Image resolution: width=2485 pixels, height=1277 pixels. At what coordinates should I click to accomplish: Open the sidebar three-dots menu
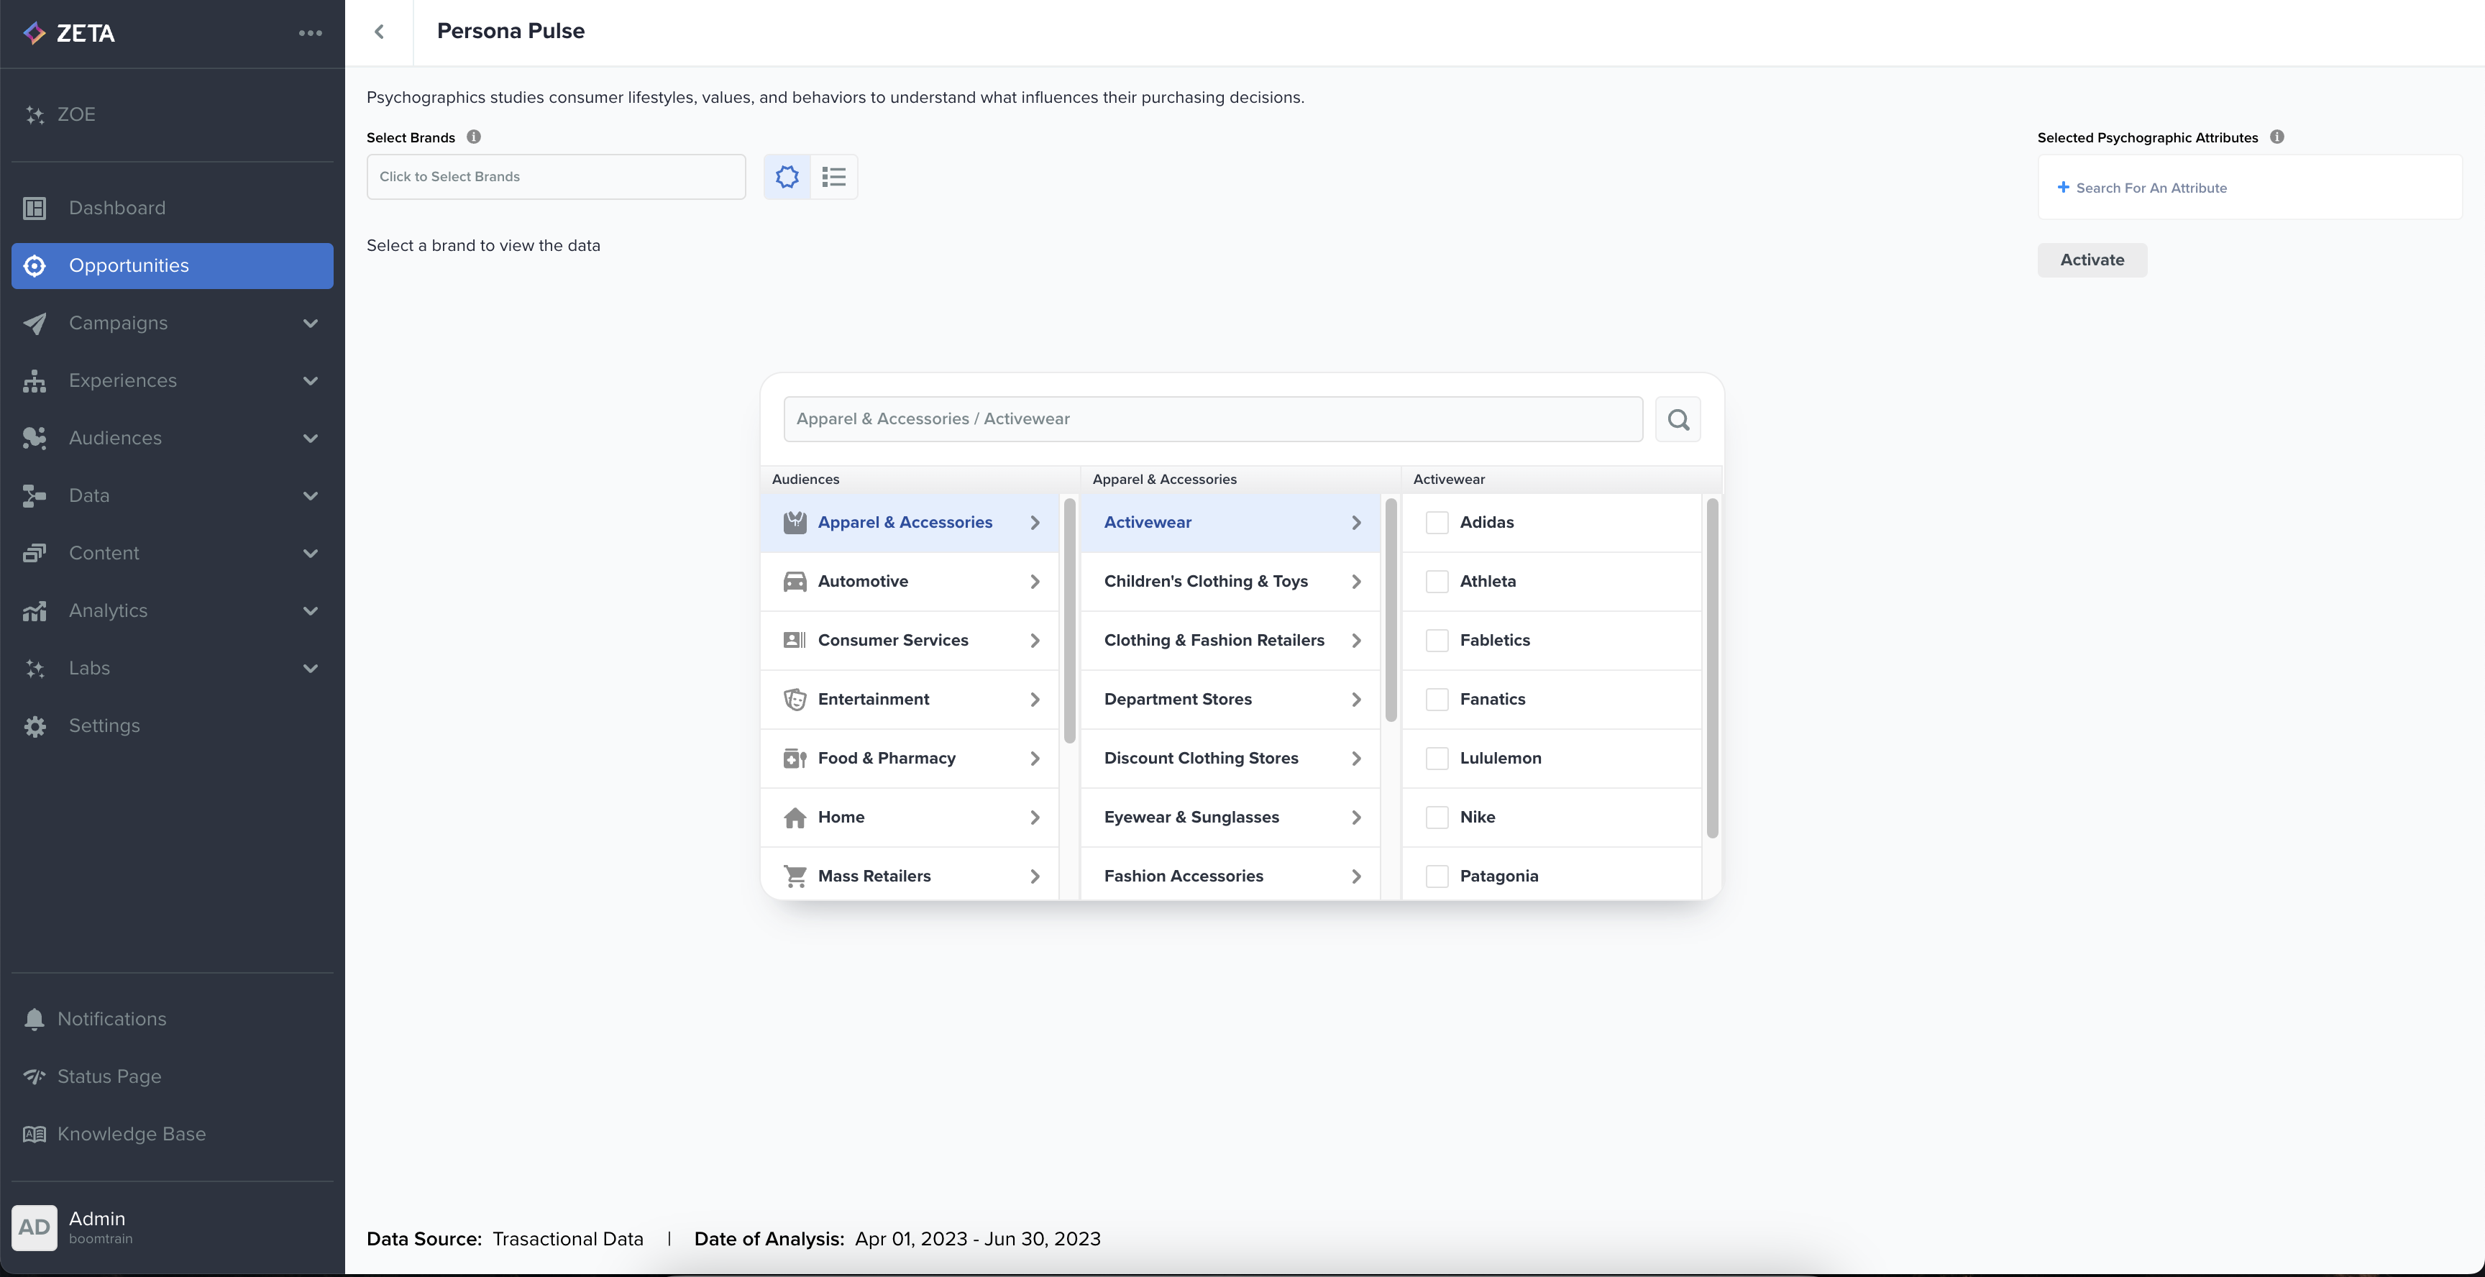click(310, 33)
